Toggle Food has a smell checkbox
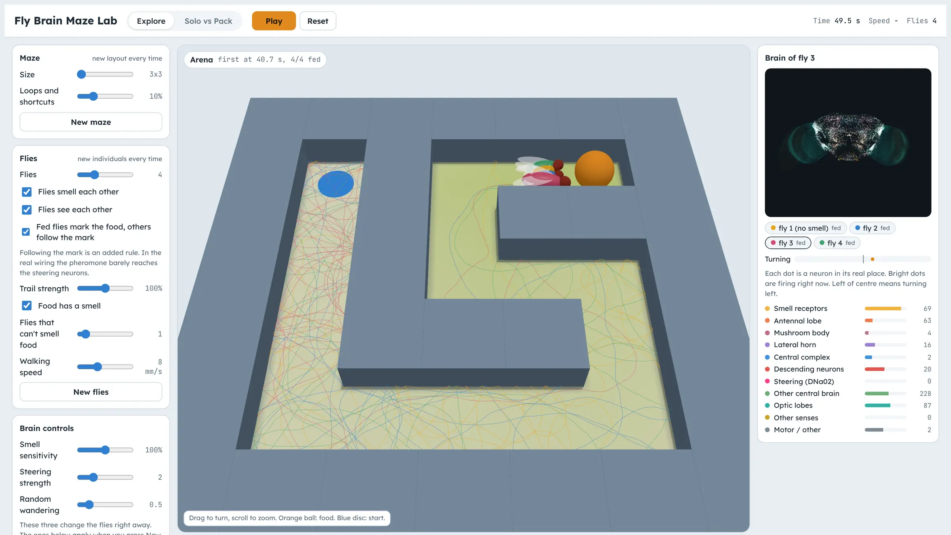This screenshot has height=535, width=951. [27, 306]
